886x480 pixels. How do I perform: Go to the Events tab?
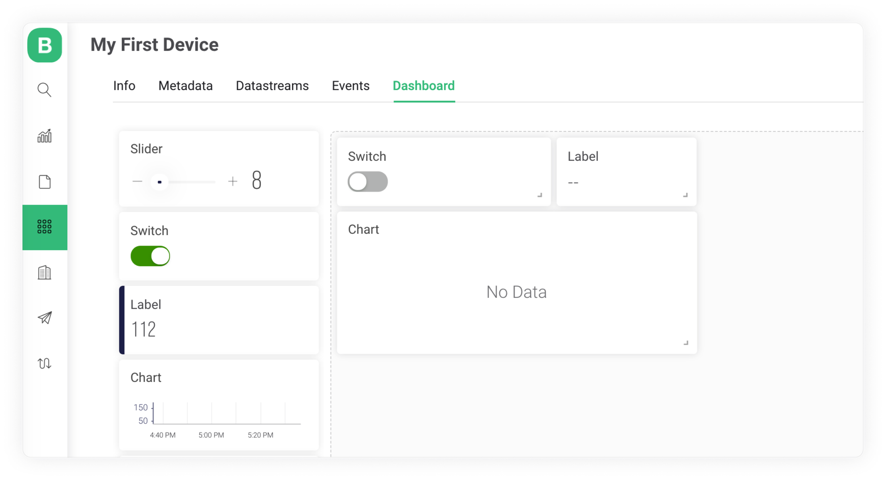(x=350, y=86)
